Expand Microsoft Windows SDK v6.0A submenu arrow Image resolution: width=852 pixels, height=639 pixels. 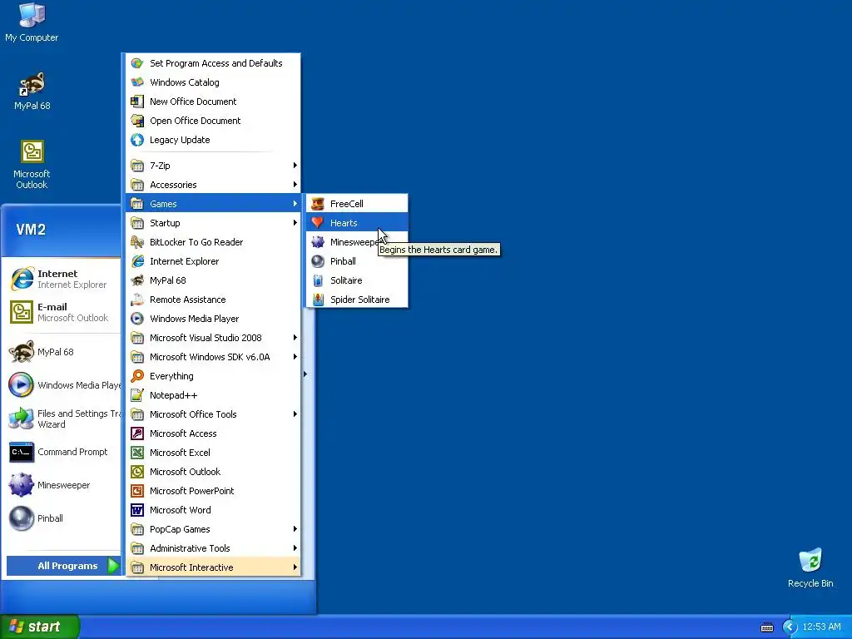pyautogui.click(x=295, y=357)
